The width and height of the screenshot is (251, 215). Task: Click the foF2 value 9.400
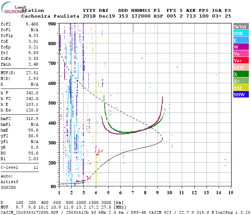pyautogui.click(x=32, y=24)
